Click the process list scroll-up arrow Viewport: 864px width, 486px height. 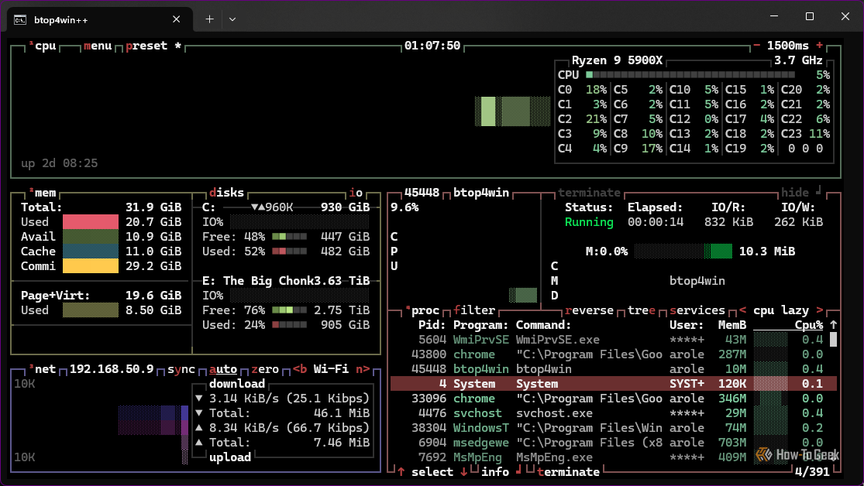(833, 325)
